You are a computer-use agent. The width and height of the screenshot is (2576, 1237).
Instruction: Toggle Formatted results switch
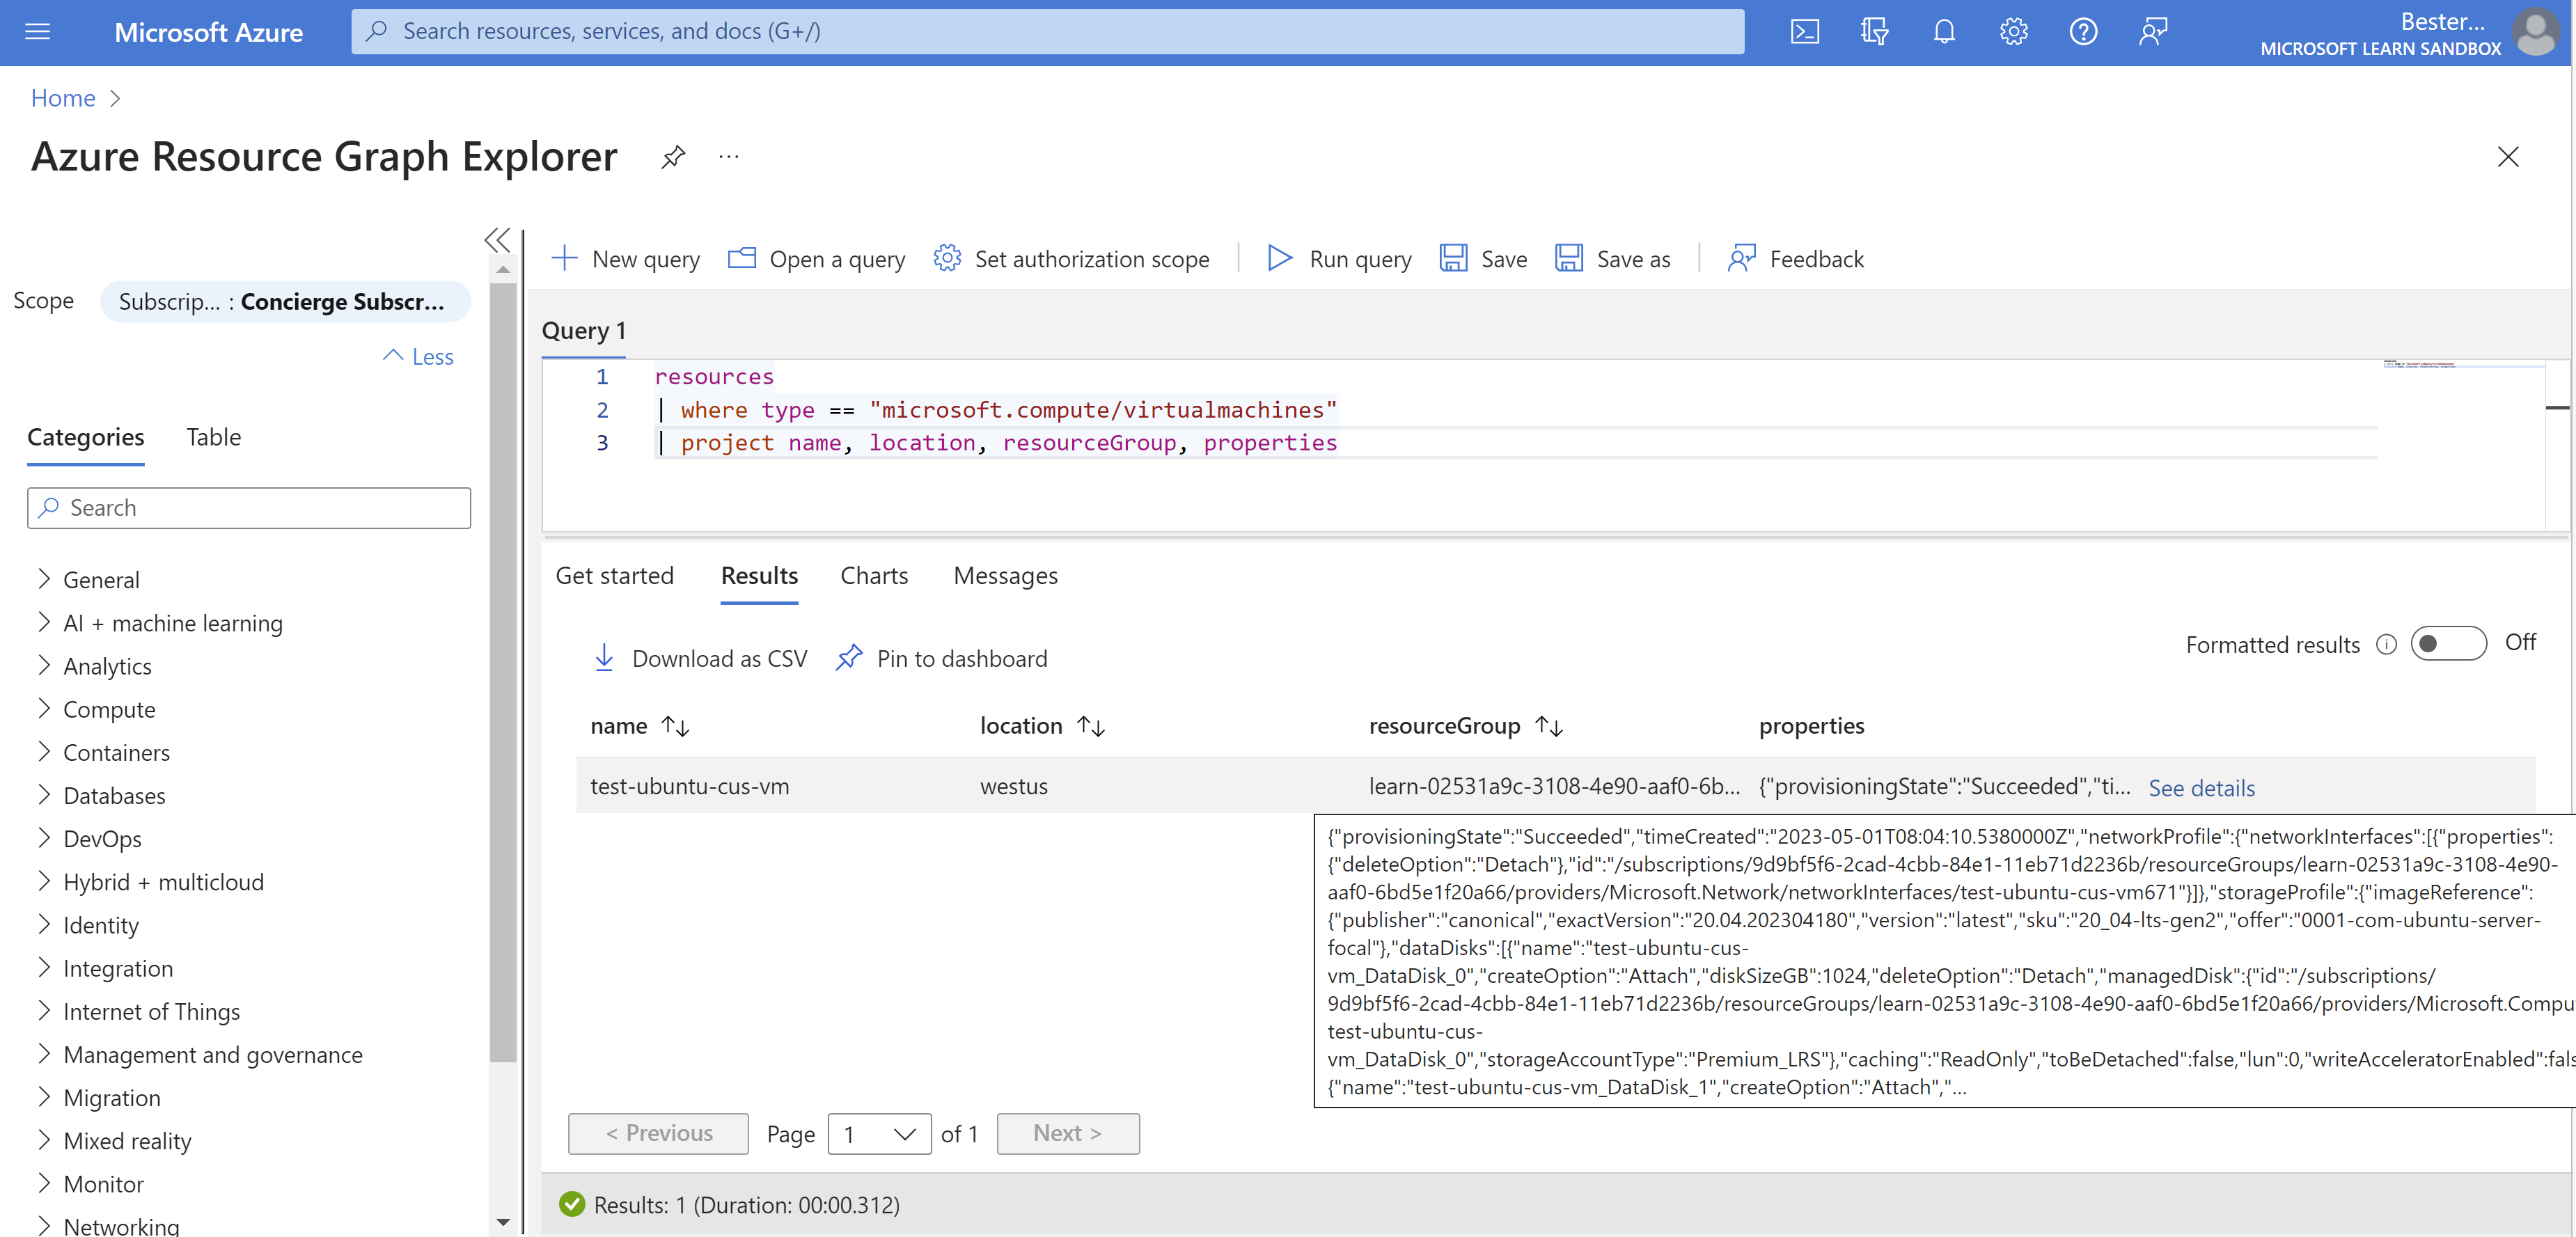(2448, 644)
